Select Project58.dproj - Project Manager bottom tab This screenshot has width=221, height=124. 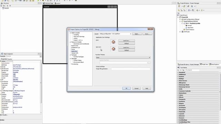[189, 64]
